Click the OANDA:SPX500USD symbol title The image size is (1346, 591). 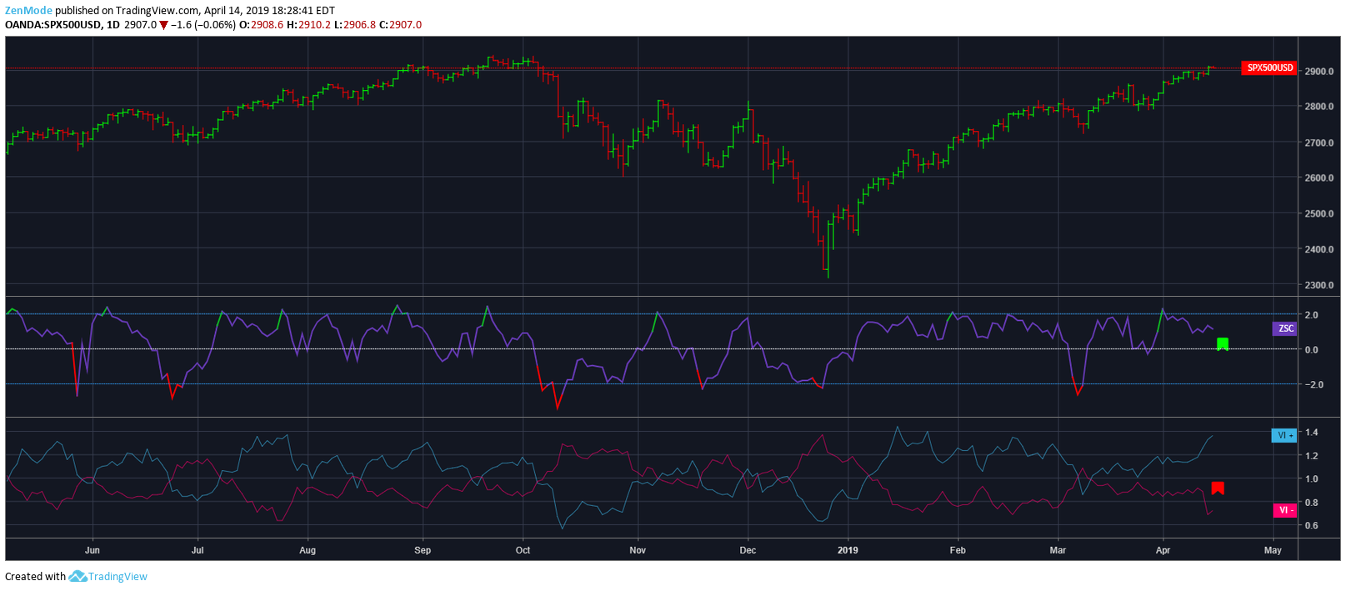pyautogui.click(x=53, y=25)
